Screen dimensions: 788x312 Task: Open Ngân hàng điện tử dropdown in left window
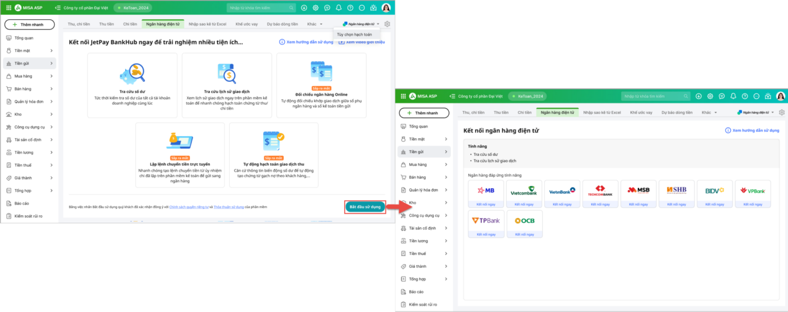[x=361, y=24]
